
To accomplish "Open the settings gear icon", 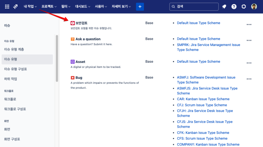I will (244, 6).
